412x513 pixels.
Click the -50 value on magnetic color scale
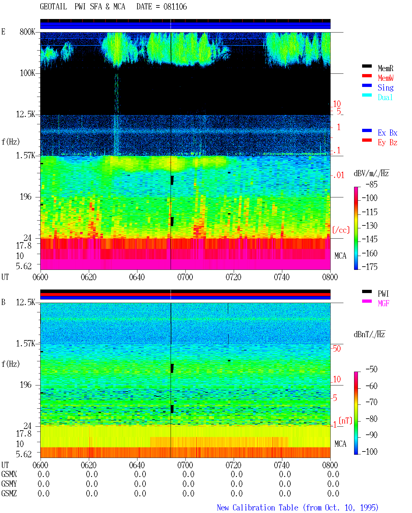tap(372, 369)
